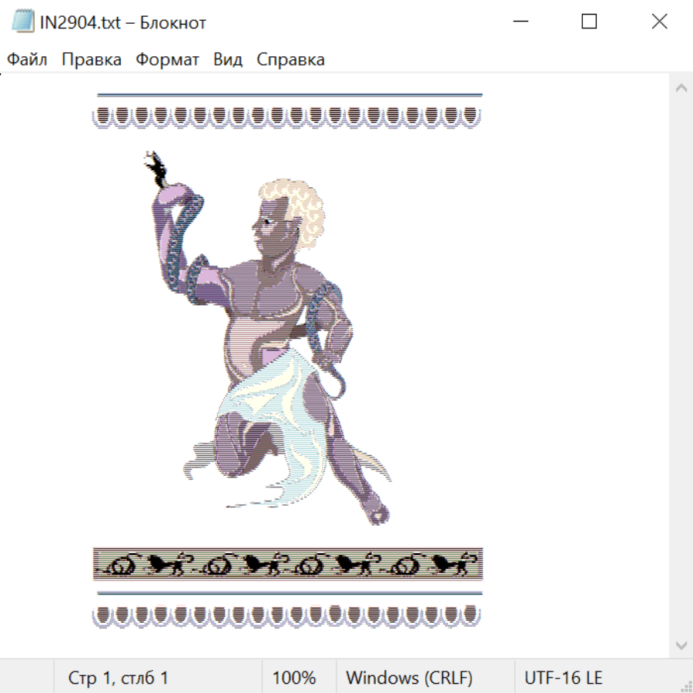Show the Справка menu

click(x=290, y=60)
